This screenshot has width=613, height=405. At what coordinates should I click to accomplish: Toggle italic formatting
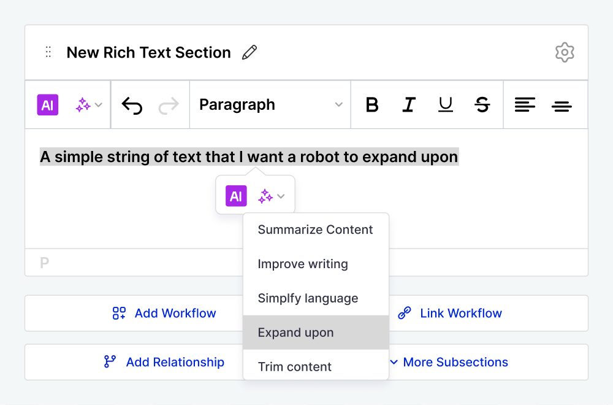409,105
